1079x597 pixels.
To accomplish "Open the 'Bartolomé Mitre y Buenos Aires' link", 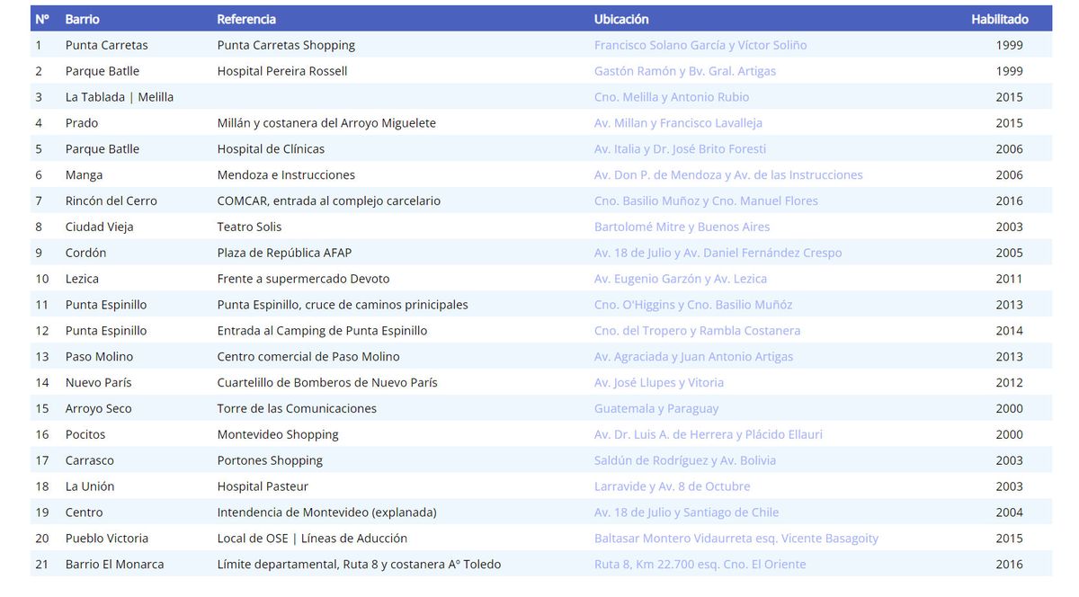I will click(681, 227).
